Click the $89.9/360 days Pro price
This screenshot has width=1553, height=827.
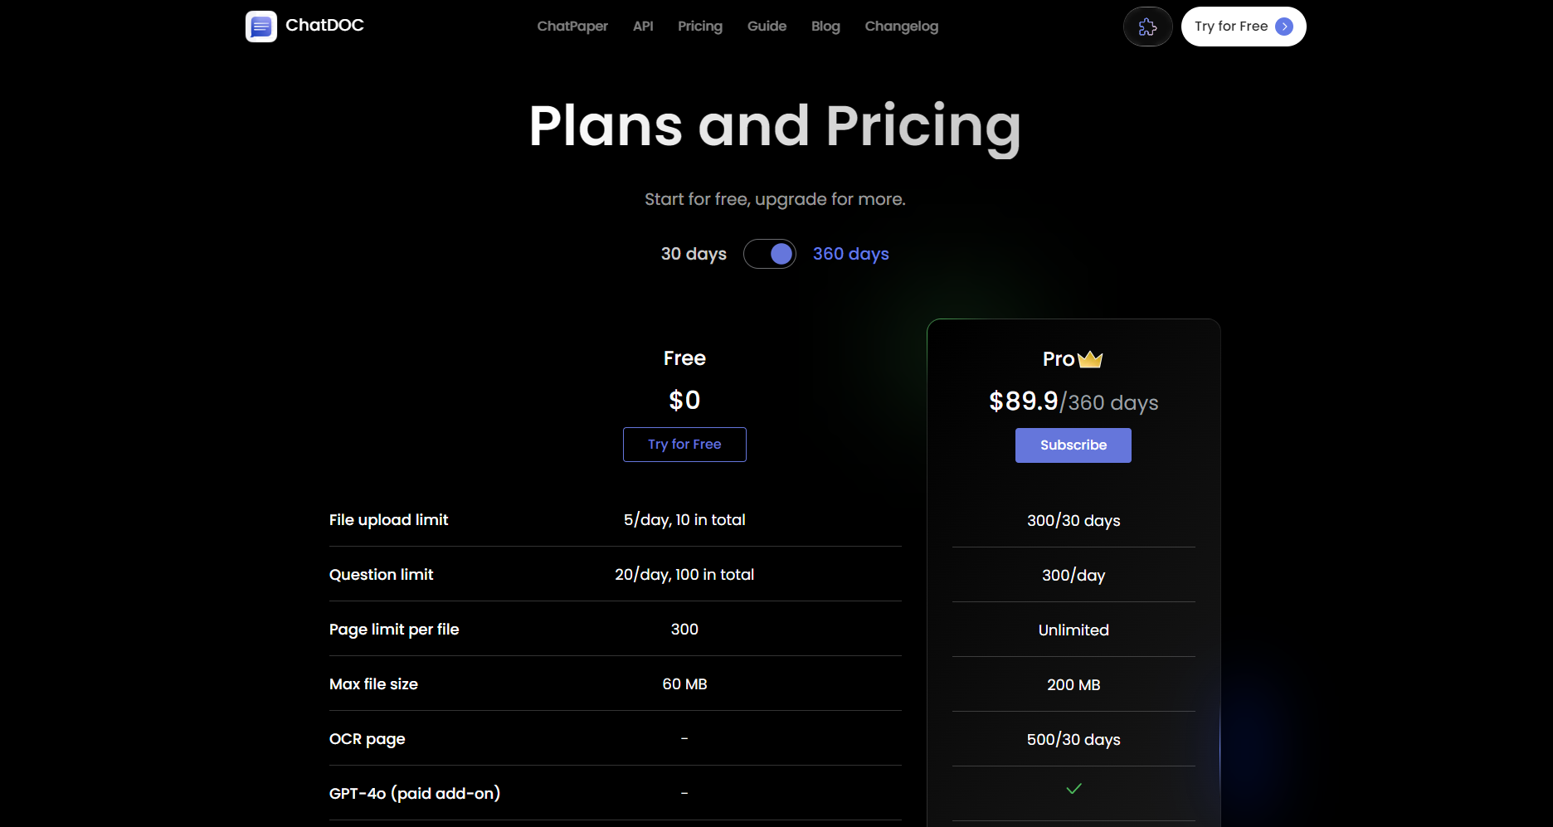(x=1073, y=402)
